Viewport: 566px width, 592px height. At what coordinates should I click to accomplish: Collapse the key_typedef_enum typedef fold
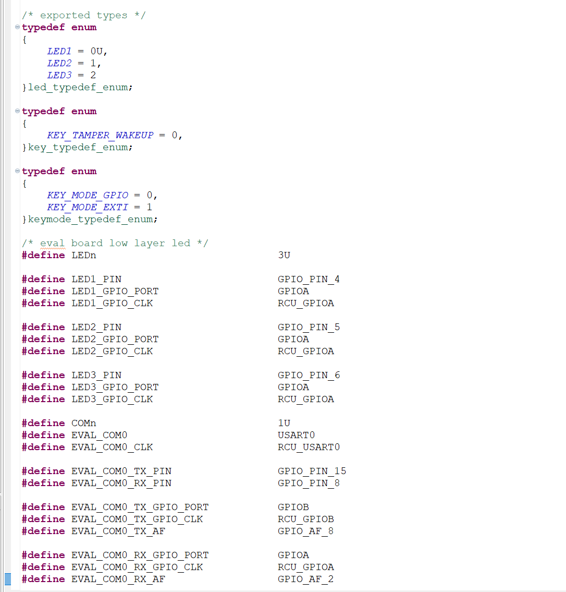pyautogui.click(x=18, y=111)
